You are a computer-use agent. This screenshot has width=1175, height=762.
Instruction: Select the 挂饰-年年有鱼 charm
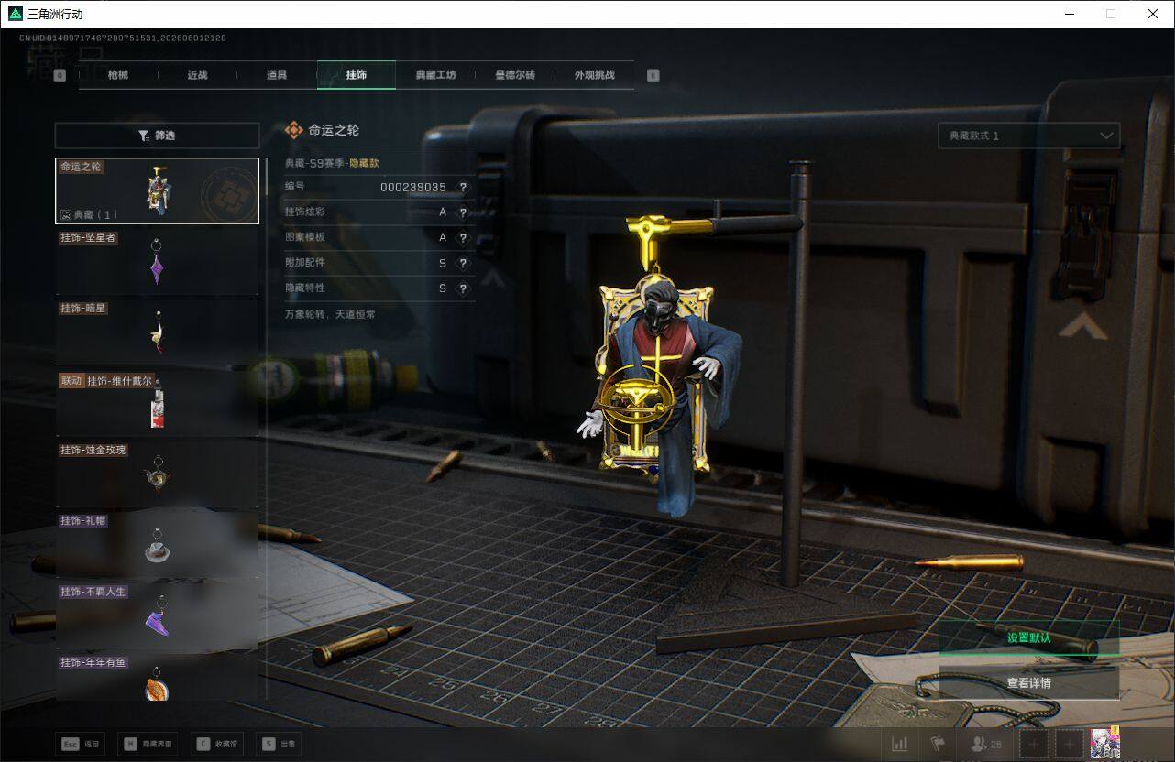(157, 679)
